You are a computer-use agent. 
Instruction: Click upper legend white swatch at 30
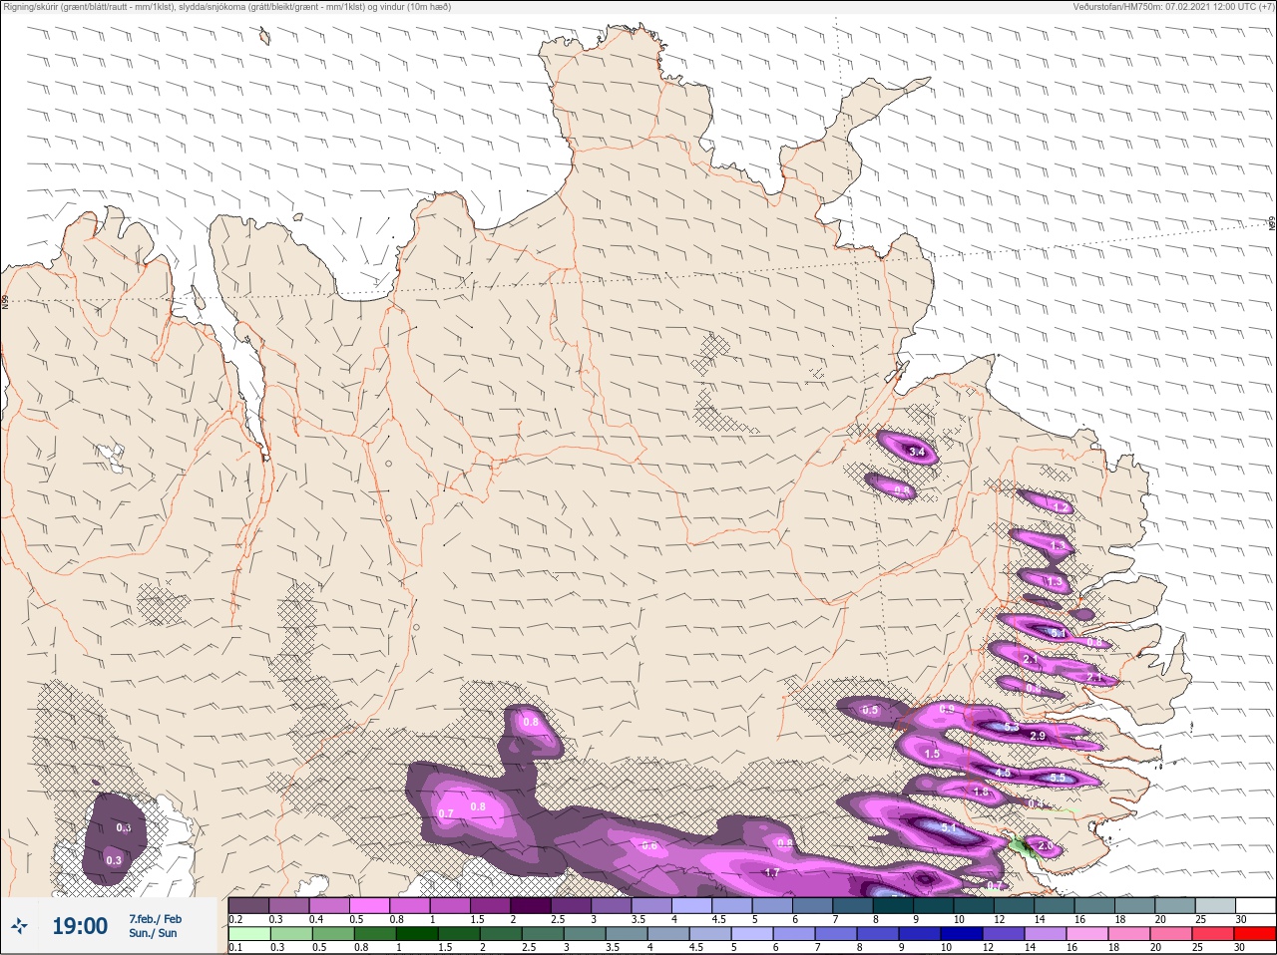pyautogui.click(x=1256, y=905)
